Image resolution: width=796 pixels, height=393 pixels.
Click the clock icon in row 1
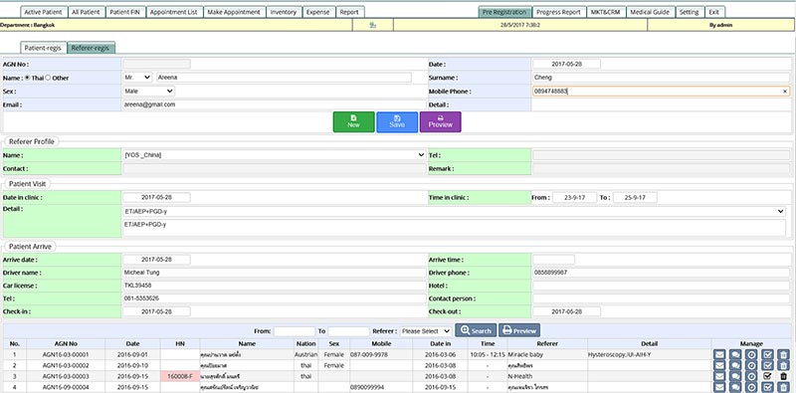[x=751, y=354]
